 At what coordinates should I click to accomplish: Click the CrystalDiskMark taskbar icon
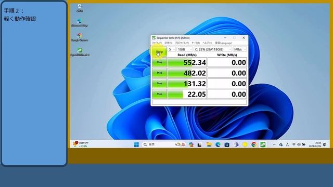[x=263, y=144]
